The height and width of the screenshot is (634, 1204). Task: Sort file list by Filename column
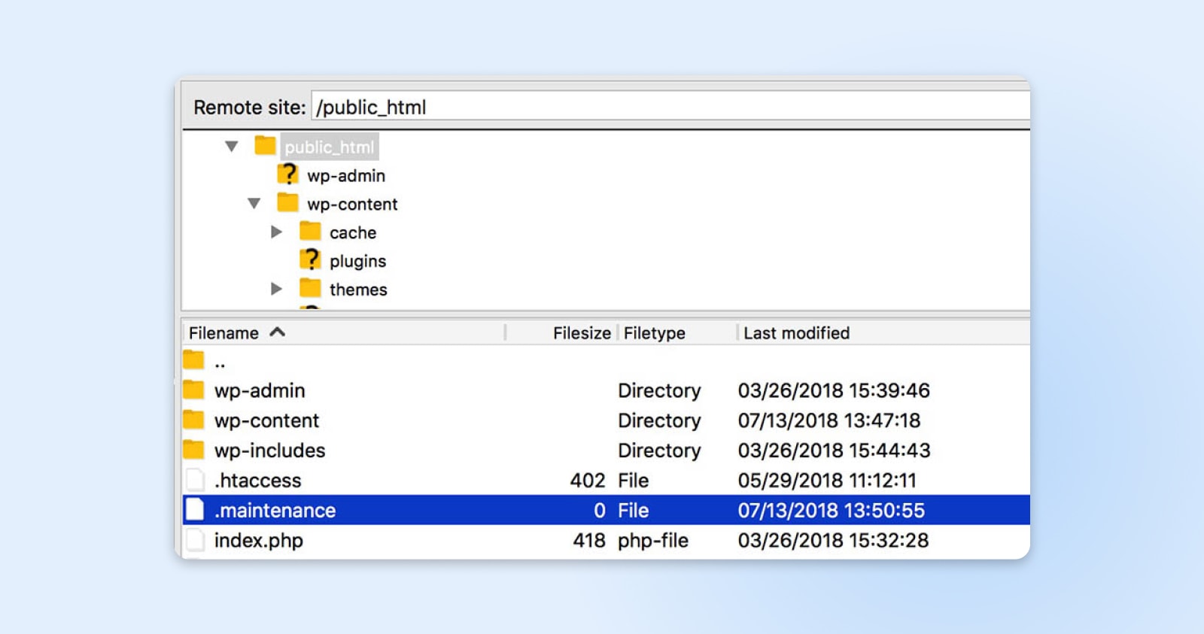pyautogui.click(x=224, y=333)
